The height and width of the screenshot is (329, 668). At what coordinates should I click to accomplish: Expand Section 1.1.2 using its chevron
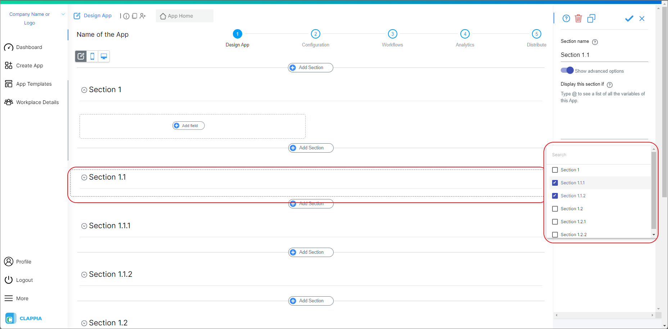pyautogui.click(x=84, y=274)
